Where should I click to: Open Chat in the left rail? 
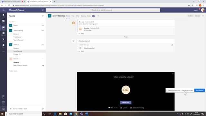coord(4,22)
